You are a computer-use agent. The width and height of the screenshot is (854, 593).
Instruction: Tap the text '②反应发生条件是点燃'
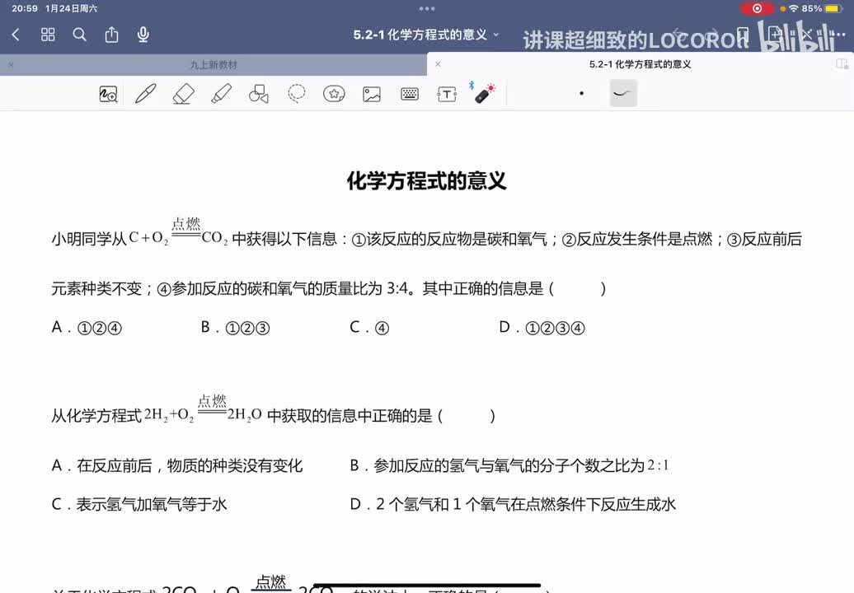pyautogui.click(x=636, y=239)
